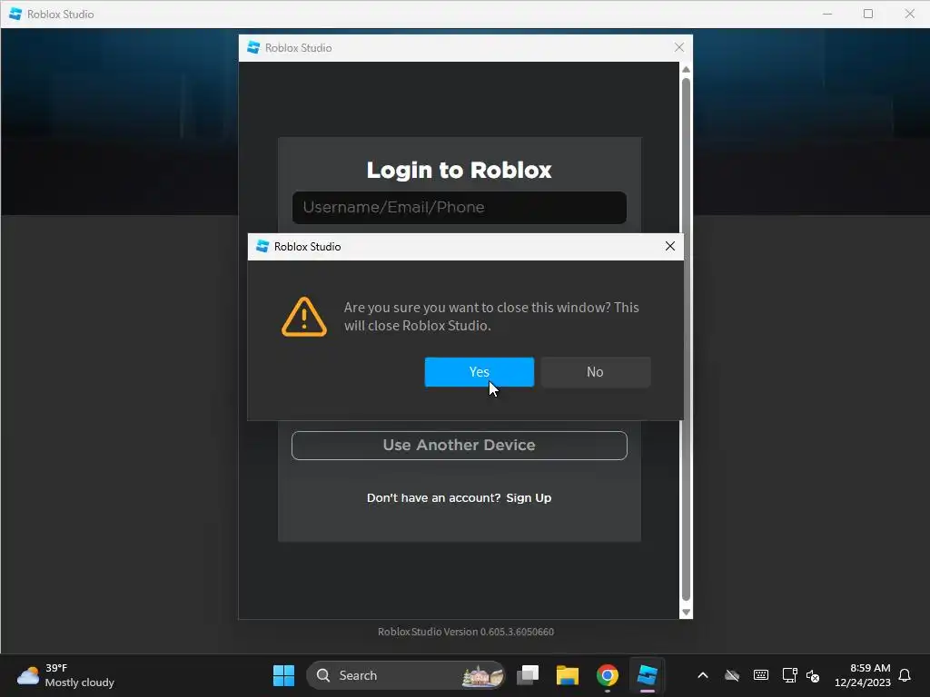Image resolution: width=930 pixels, height=697 pixels.
Task: Open the network display tray icon
Action: pyautogui.click(x=789, y=675)
